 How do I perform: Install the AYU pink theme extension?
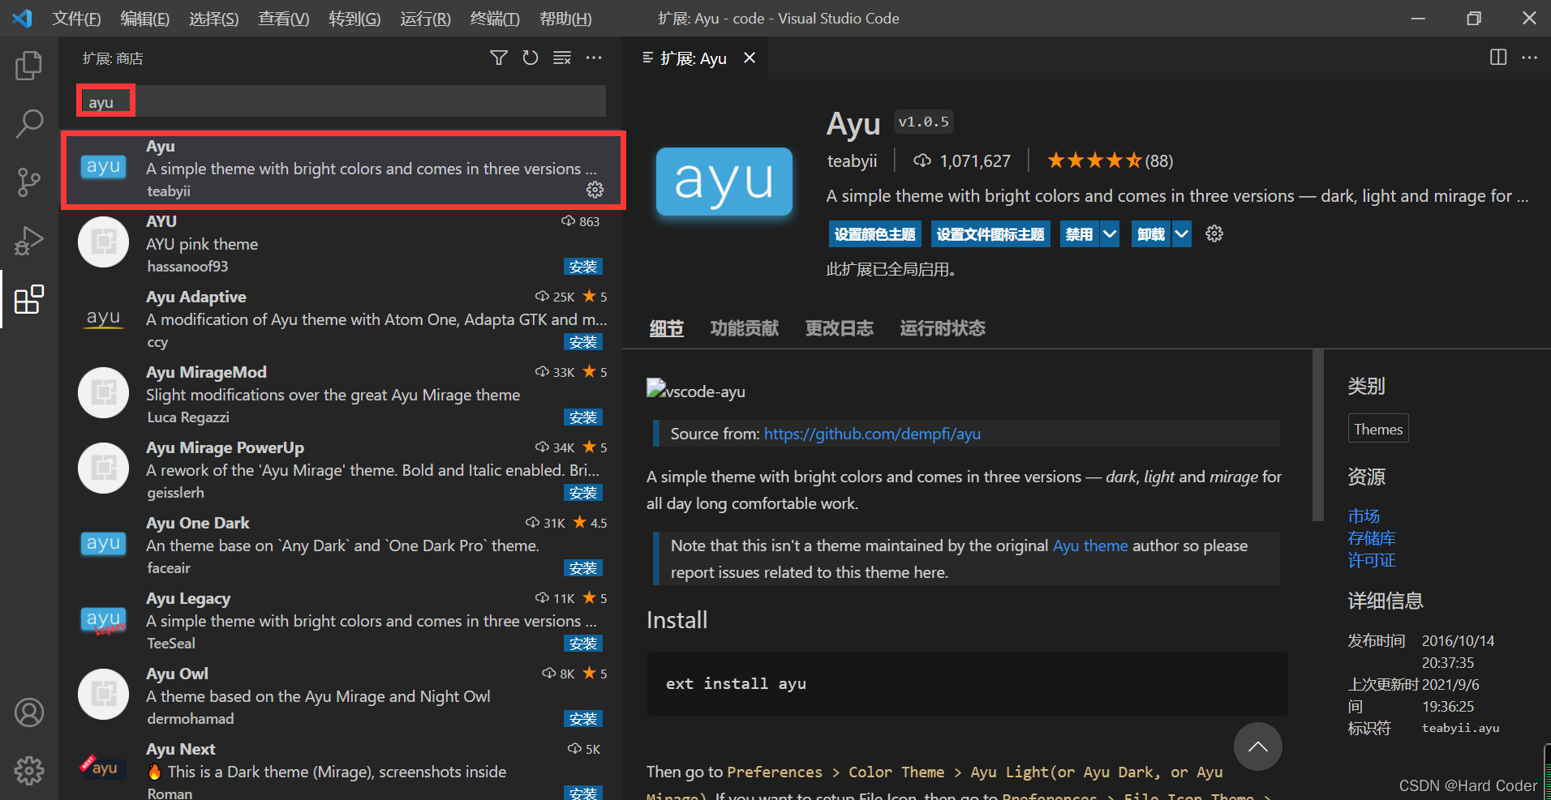pos(583,267)
